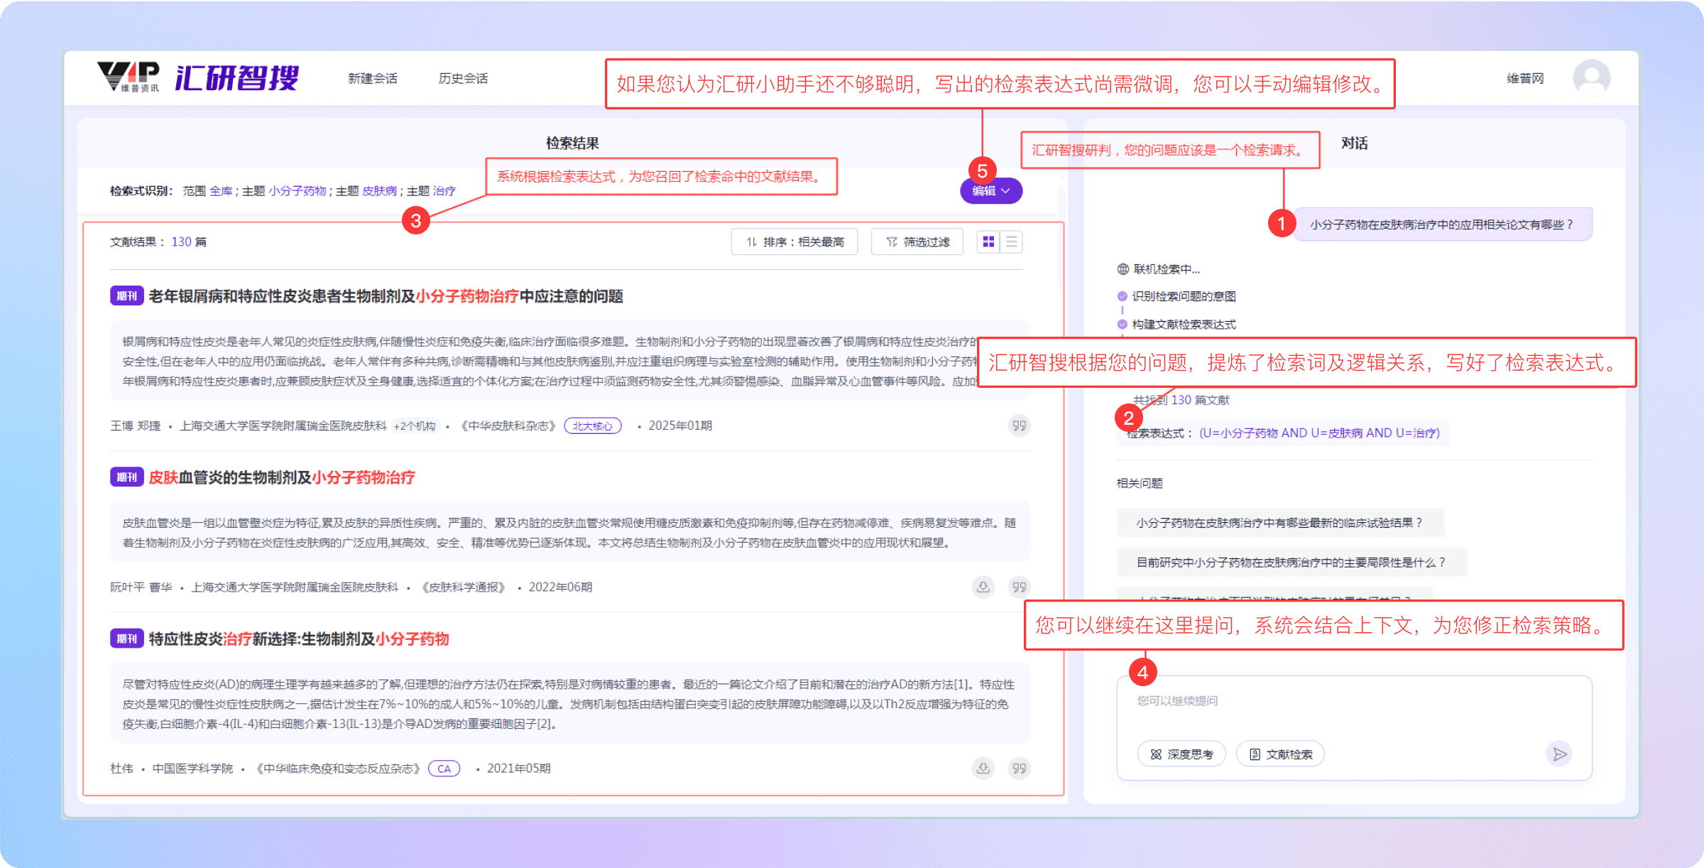Open 新建会话 in top navigation

click(x=372, y=78)
